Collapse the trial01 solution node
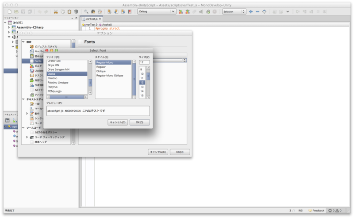 pos(5,23)
